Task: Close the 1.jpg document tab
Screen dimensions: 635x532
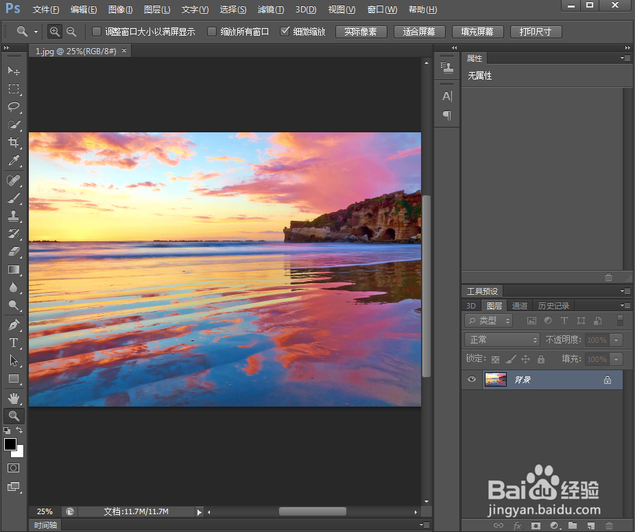Action: point(124,51)
